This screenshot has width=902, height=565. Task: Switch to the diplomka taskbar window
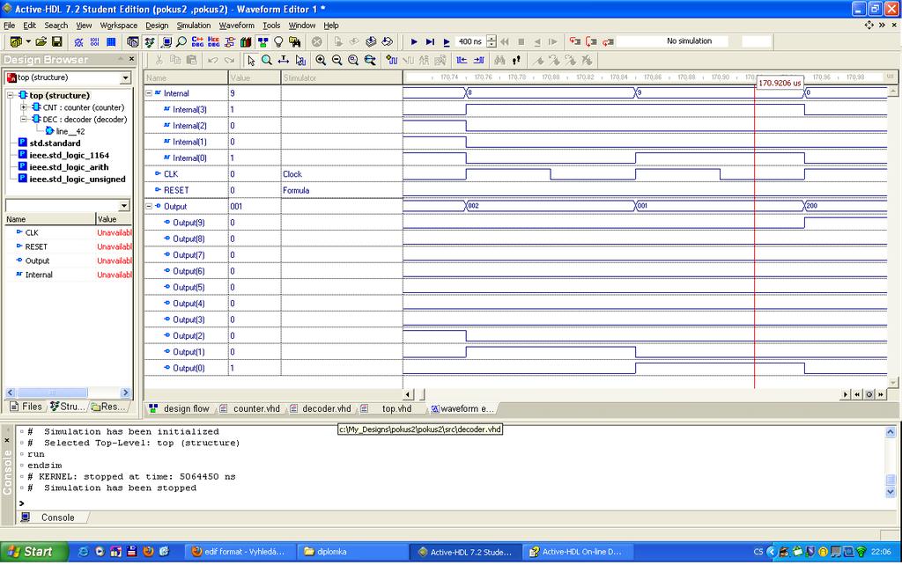tap(353, 552)
